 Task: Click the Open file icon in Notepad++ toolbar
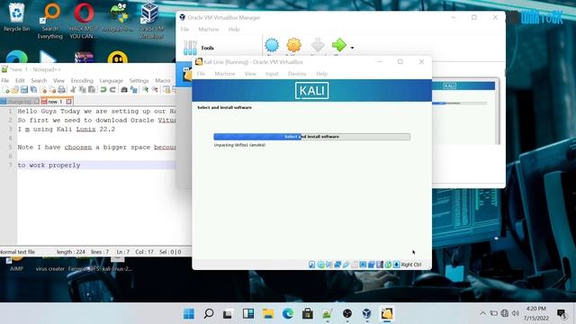coord(15,90)
